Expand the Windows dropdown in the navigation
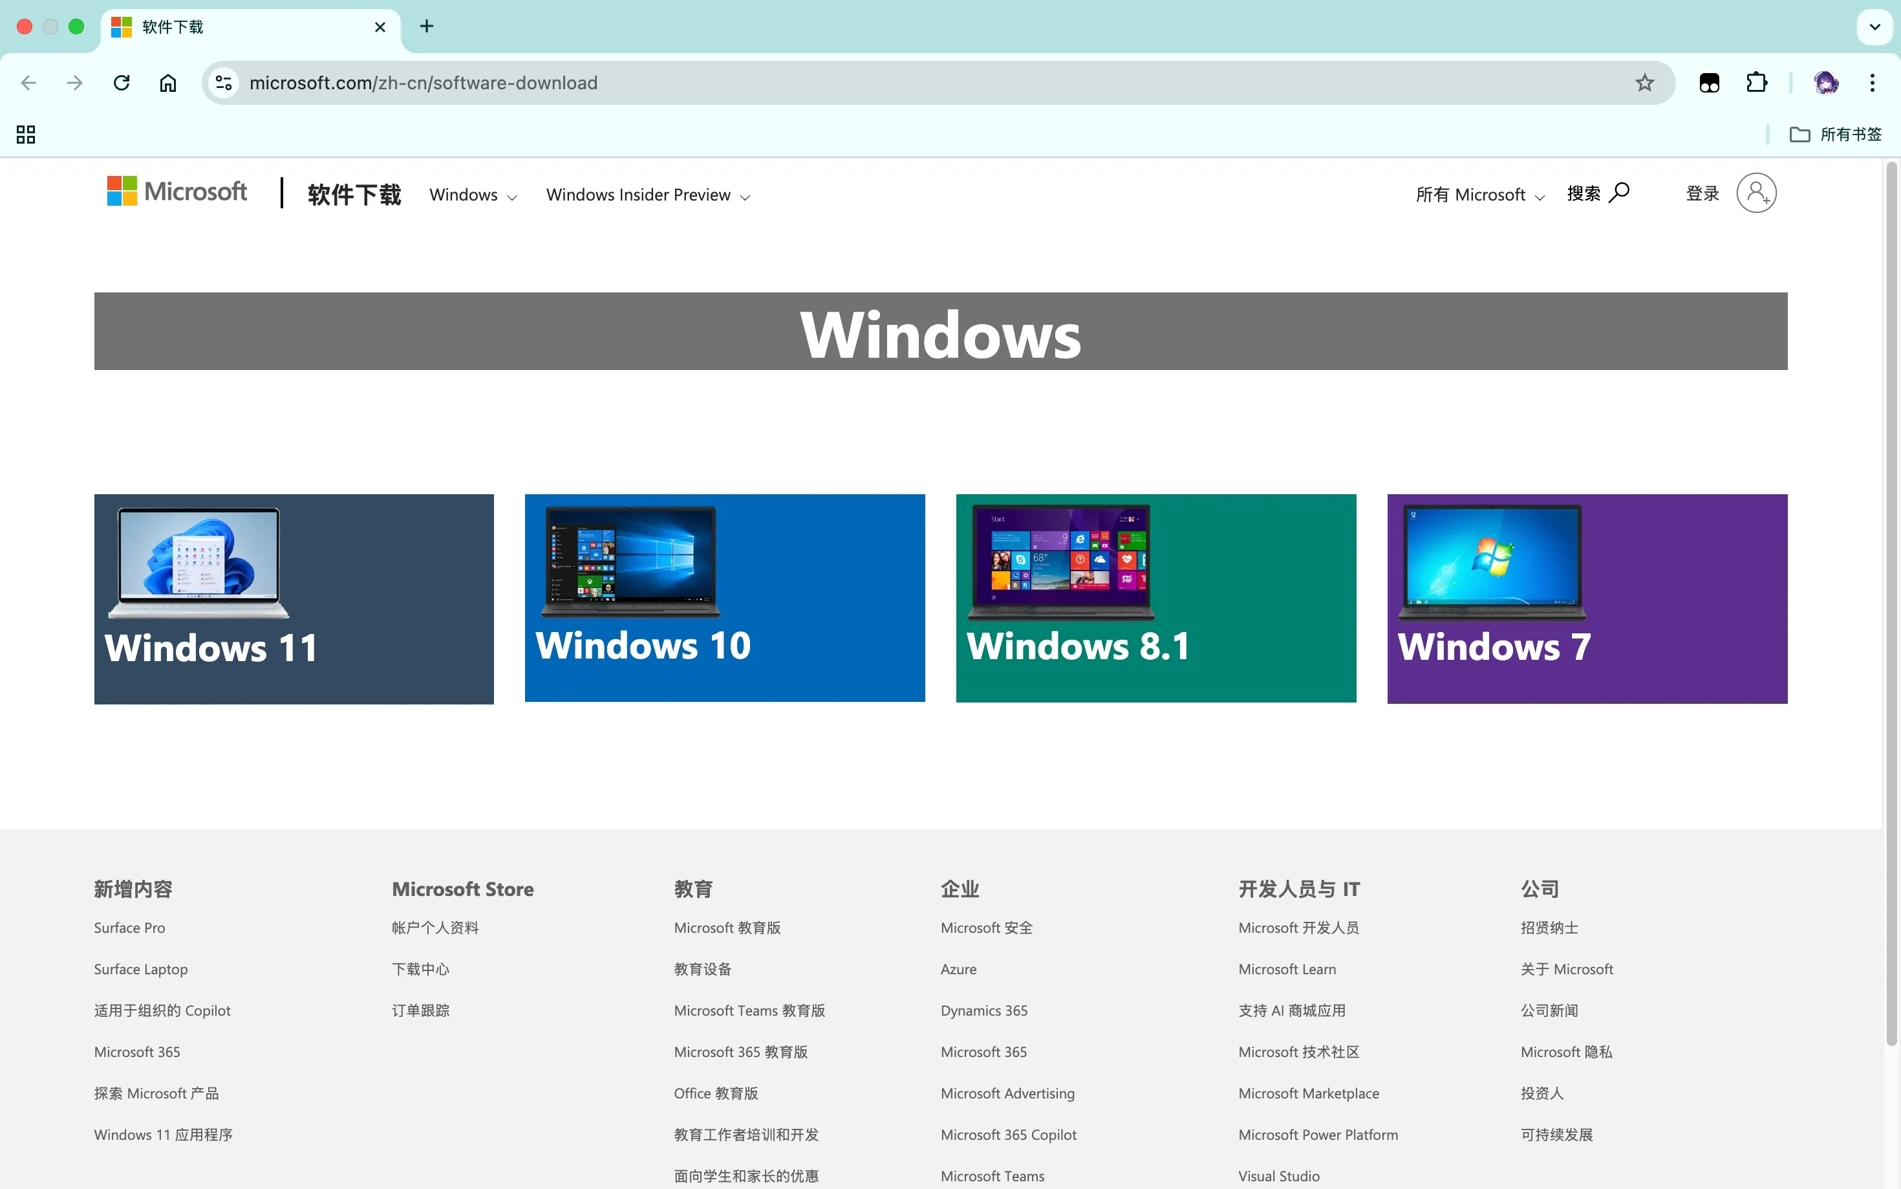 point(471,194)
